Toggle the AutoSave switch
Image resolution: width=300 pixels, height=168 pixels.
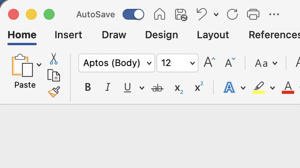(x=133, y=14)
